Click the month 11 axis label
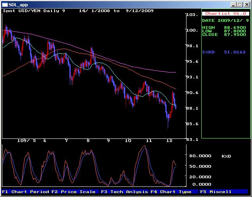The image size is (252, 197). (x=149, y=141)
